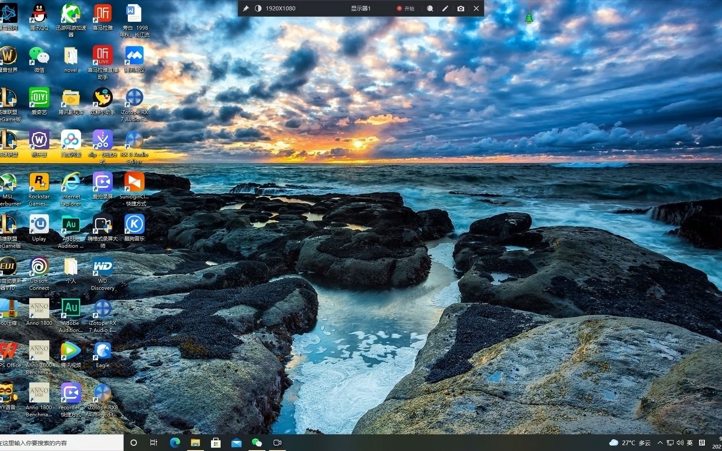Toggle the half-circle contrast icon in recorder bar
The width and height of the screenshot is (722, 451).
[258, 8]
